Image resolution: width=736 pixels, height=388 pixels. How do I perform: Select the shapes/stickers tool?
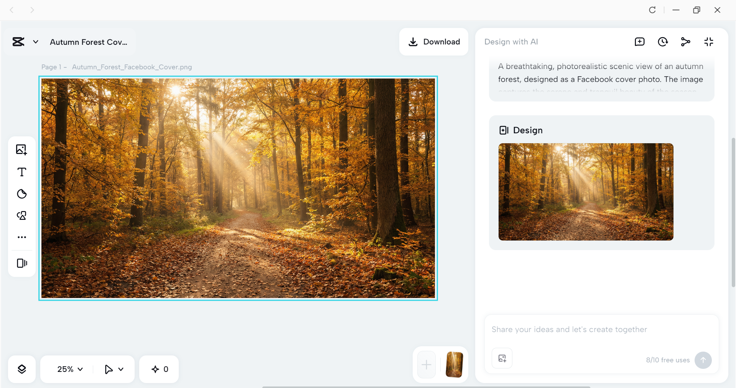[21, 194]
